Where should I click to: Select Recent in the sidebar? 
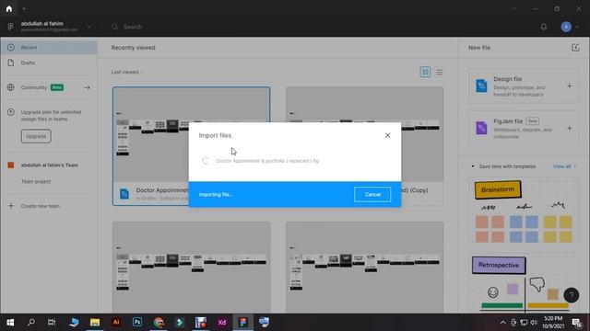click(x=49, y=47)
